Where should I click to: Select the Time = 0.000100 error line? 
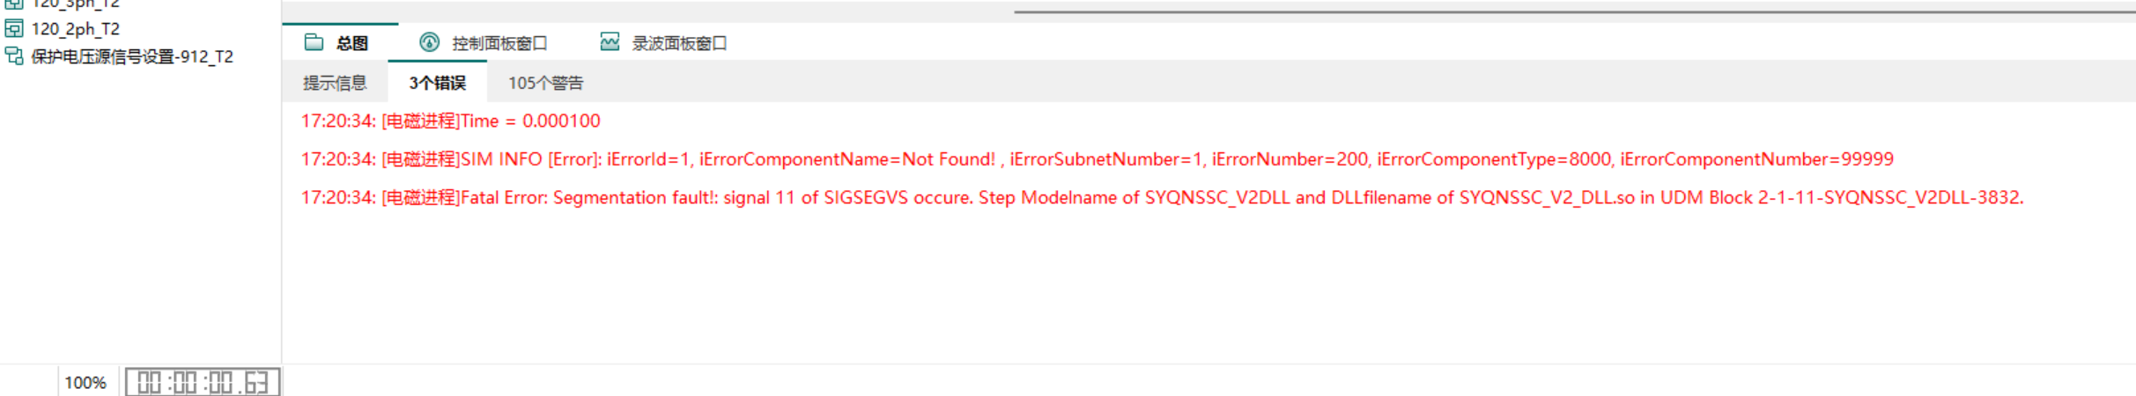(450, 121)
